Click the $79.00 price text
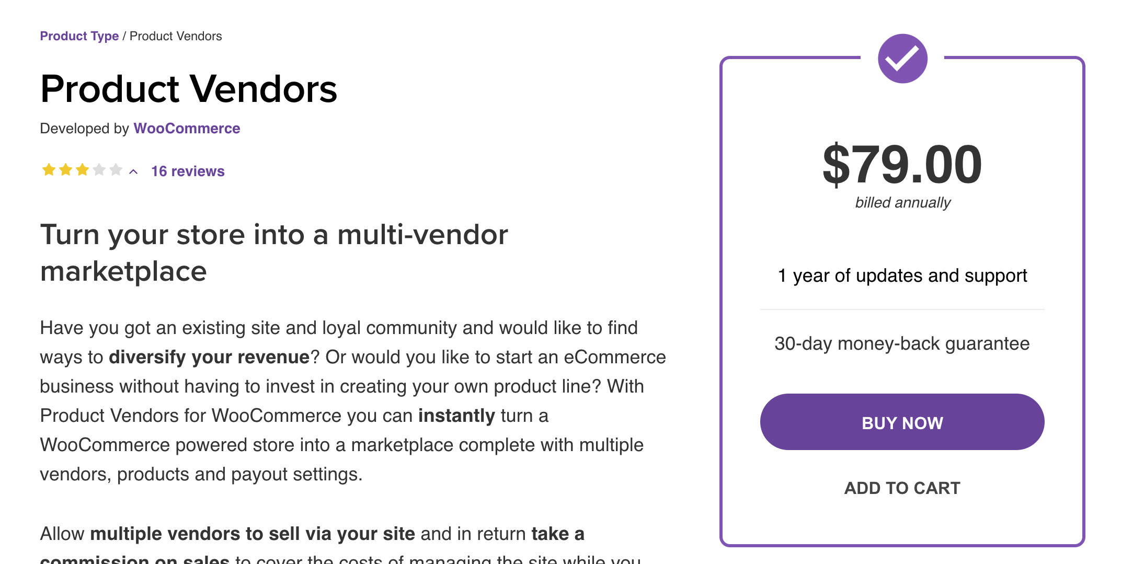The image size is (1133, 564). [x=902, y=165]
